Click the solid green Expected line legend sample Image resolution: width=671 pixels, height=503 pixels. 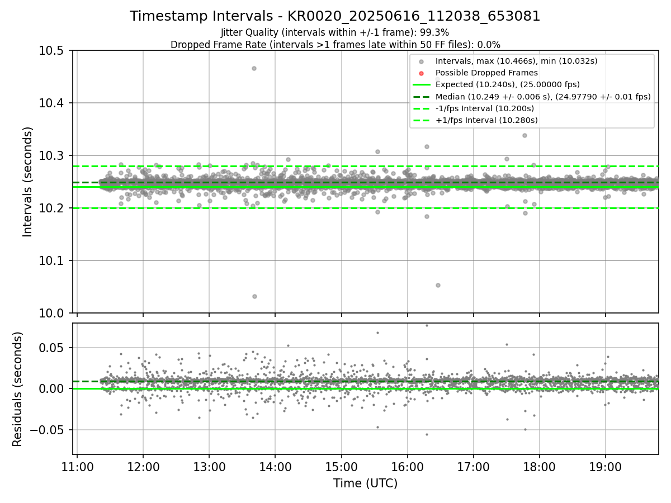tap(422, 85)
